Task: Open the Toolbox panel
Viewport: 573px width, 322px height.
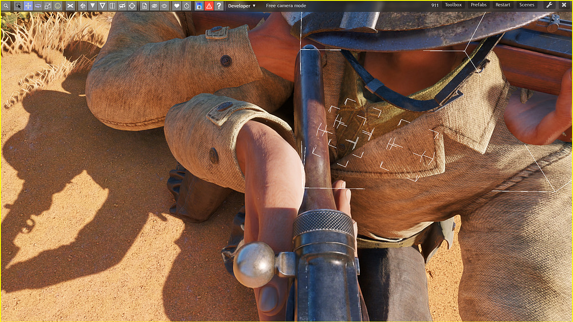Action: (453, 5)
